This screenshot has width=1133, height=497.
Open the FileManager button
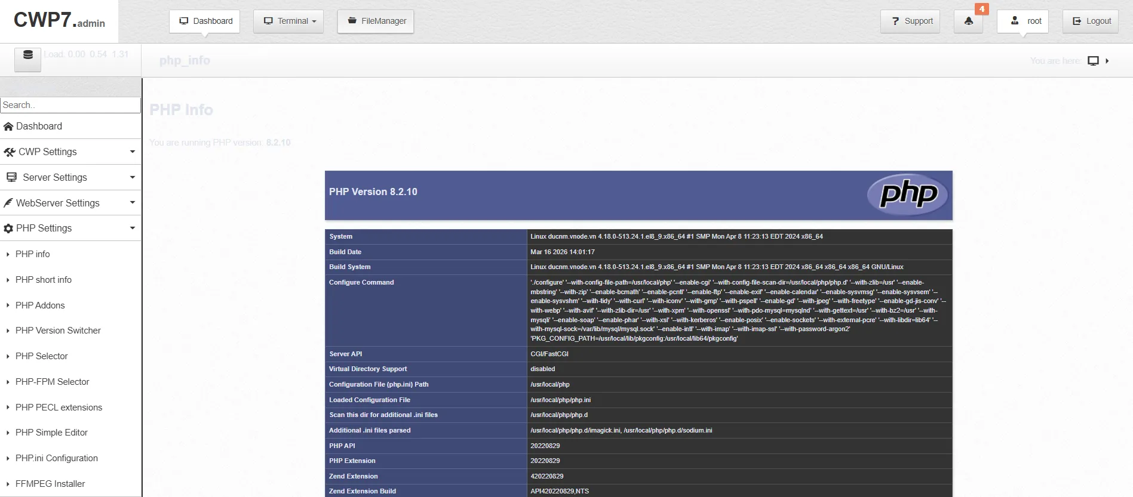376,21
